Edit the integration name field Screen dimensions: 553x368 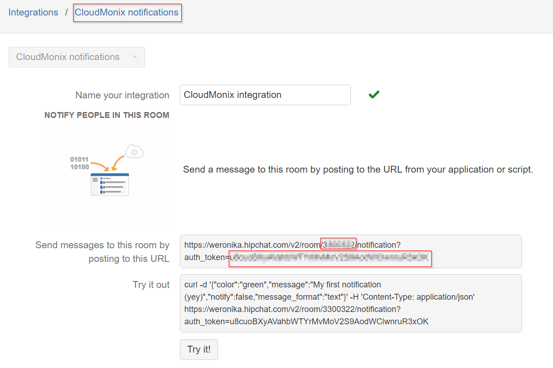[265, 95]
